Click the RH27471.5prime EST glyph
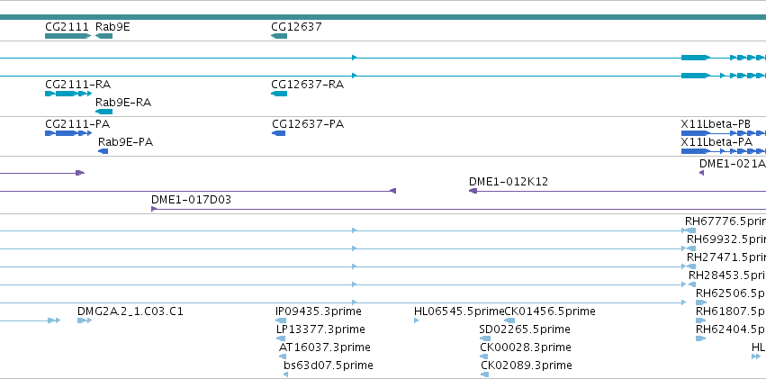 [690, 266]
